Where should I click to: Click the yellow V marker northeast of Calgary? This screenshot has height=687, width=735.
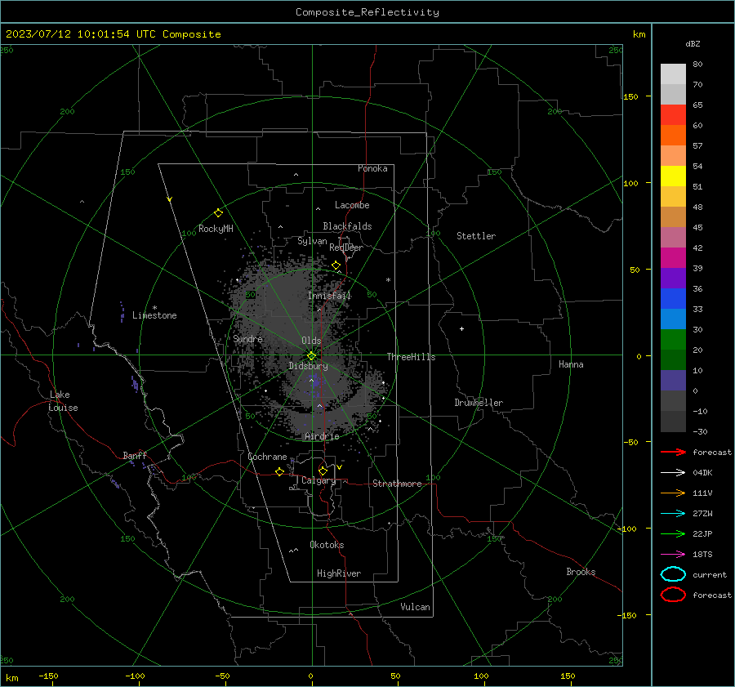pos(339,467)
